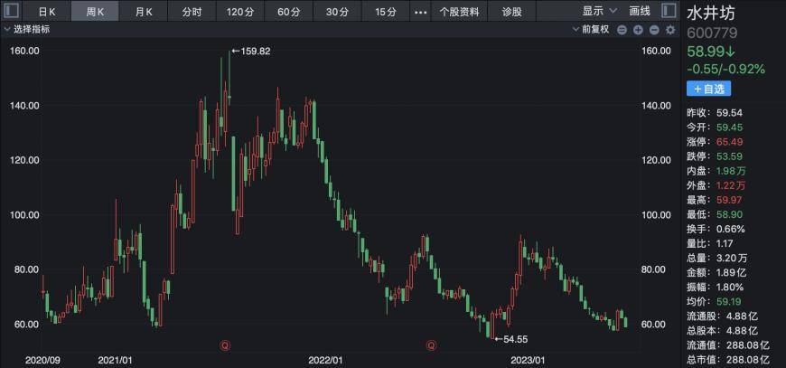The image size is (786, 368).
Task: Click the 159.82 high price label
Action: pyautogui.click(x=250, y=51)
